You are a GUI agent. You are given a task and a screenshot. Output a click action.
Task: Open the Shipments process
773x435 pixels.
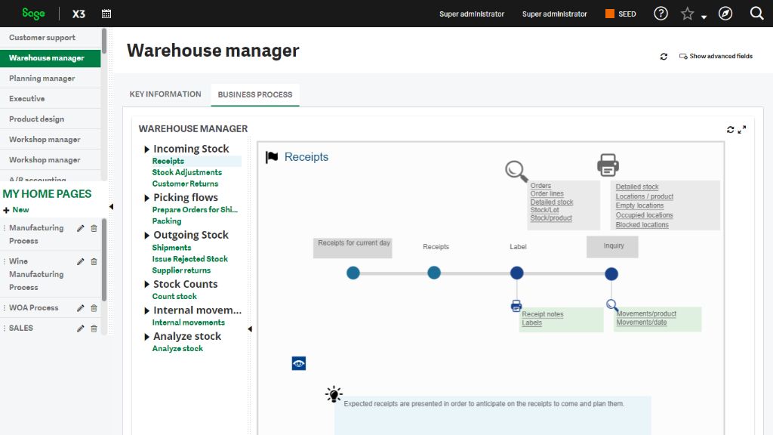click(x=171, y=248)
